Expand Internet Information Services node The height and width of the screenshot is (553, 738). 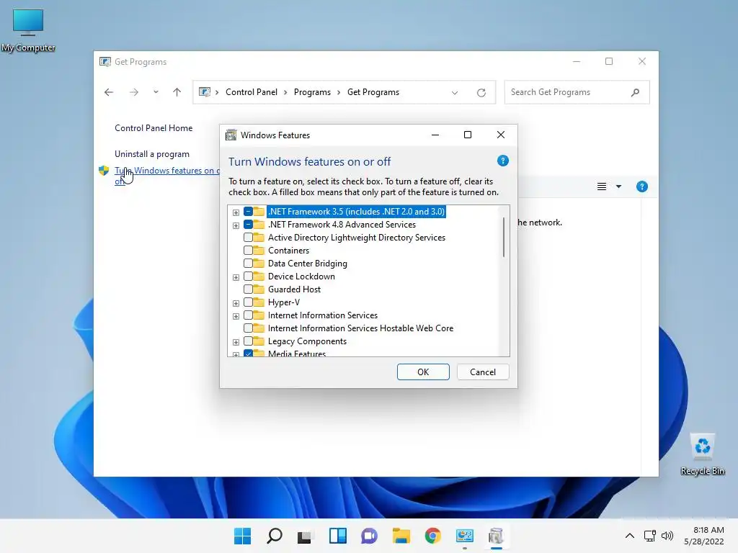(236, 316)
